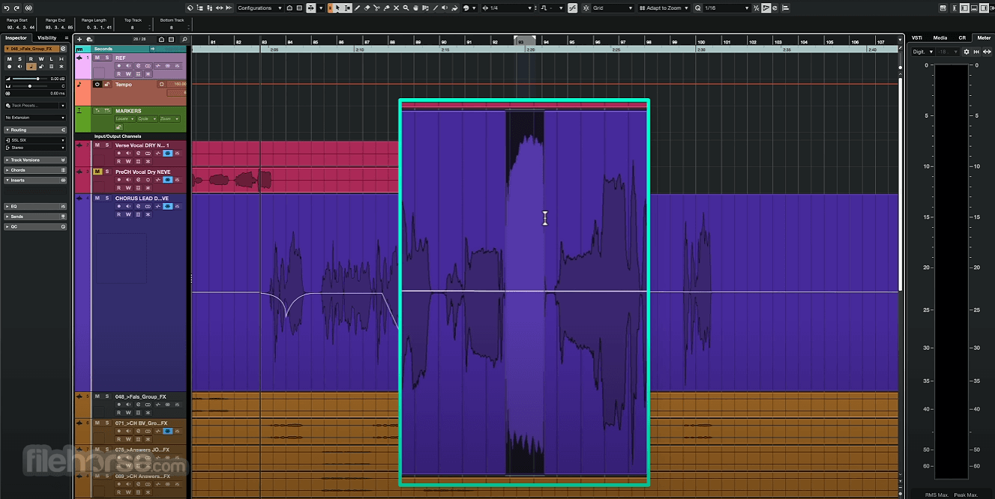The width and height of the screenshot is (995, 499).
Task: Expand the Chords inspector section
Action: click(x=35, y=170)
